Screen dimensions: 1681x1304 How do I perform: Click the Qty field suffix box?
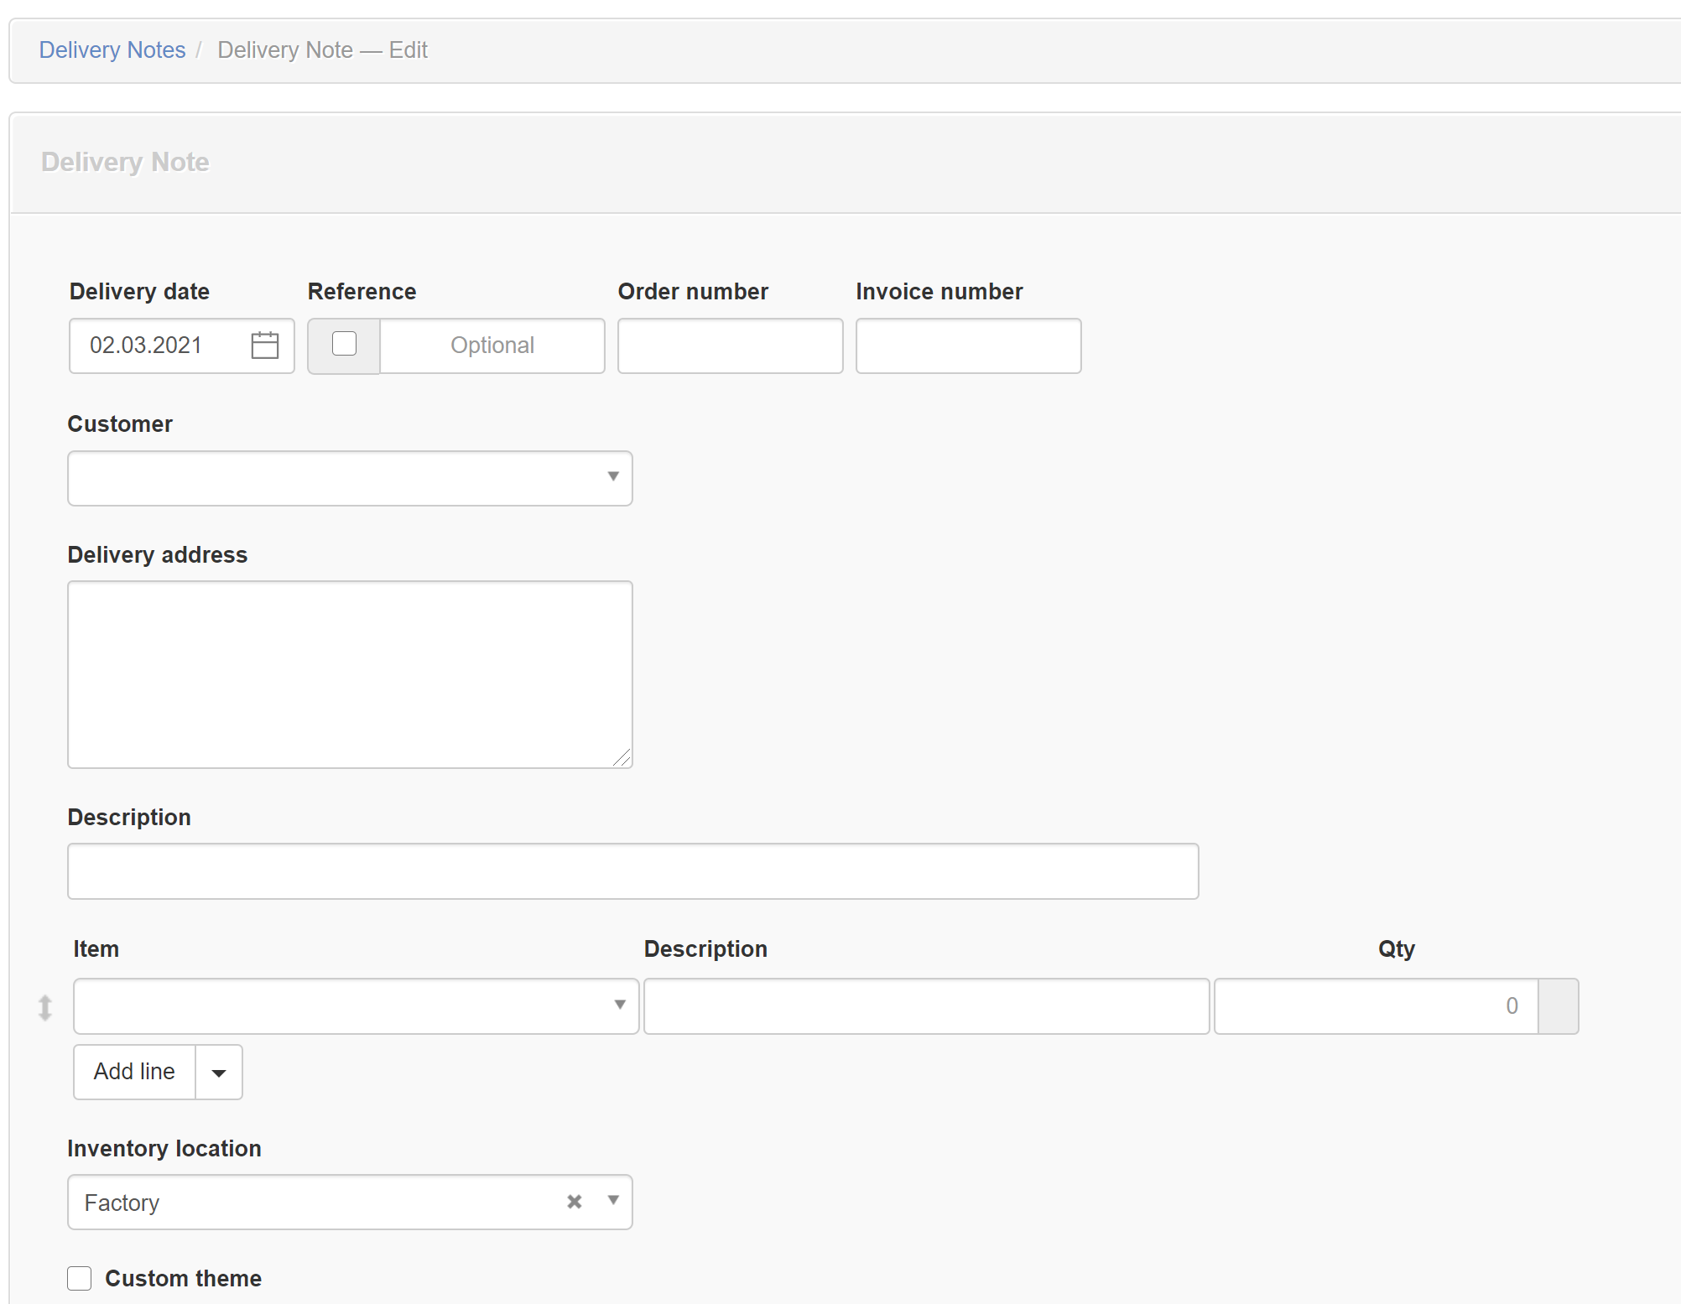(1558, 1006)
